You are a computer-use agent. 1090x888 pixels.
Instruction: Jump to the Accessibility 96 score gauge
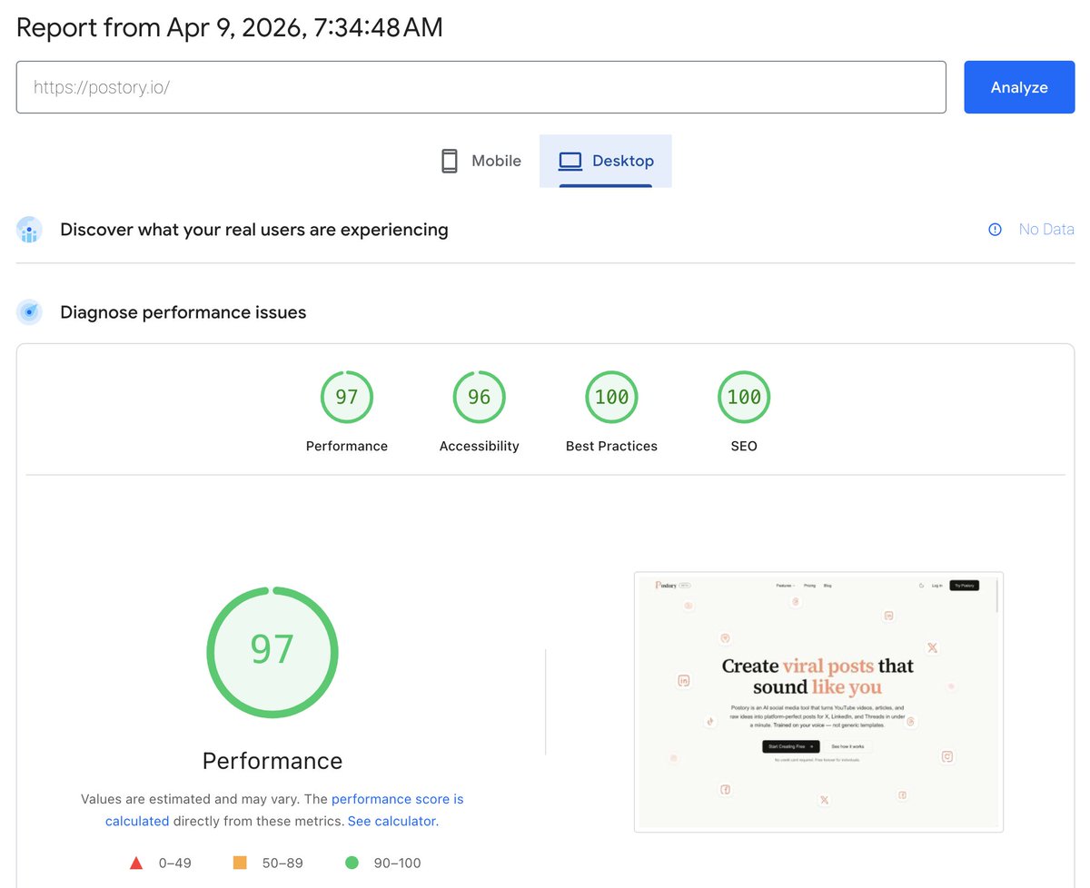(x=480, y=397)
